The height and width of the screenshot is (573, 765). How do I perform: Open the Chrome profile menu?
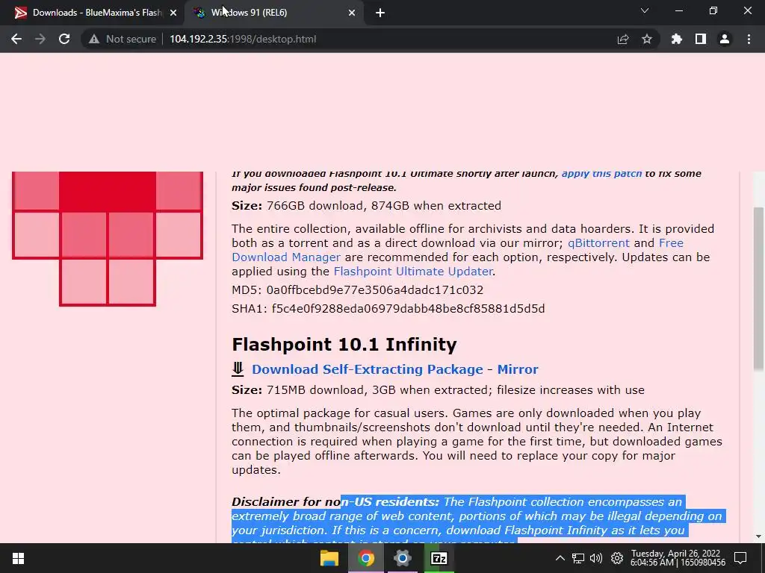(725, 39)
